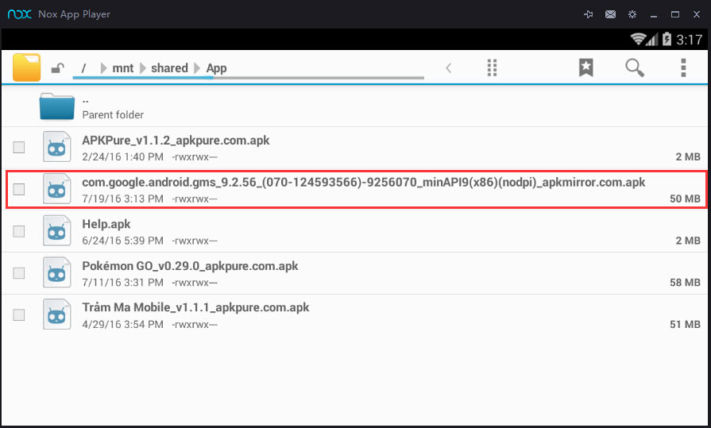Check the box for com.google.android.gms apk

pos(18,189)
